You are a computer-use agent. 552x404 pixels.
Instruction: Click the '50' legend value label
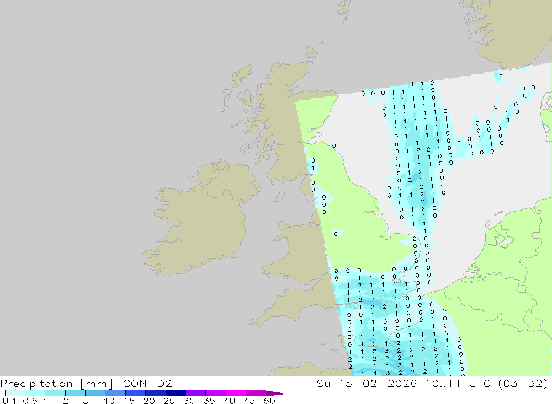269,401
